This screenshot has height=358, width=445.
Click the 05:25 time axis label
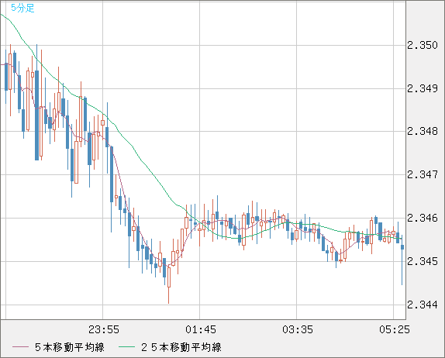coord(395,329)
